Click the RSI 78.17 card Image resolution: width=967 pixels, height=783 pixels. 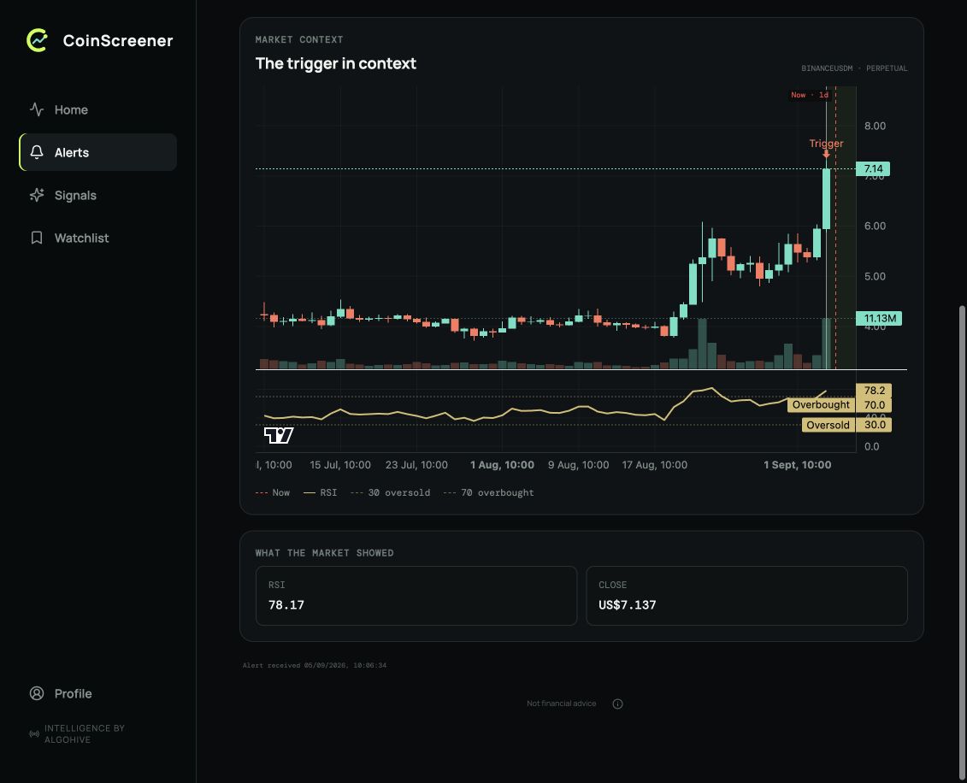[416, 596]
